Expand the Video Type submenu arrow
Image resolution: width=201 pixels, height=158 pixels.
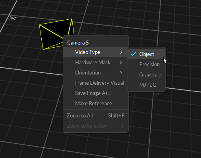(121, 52)
